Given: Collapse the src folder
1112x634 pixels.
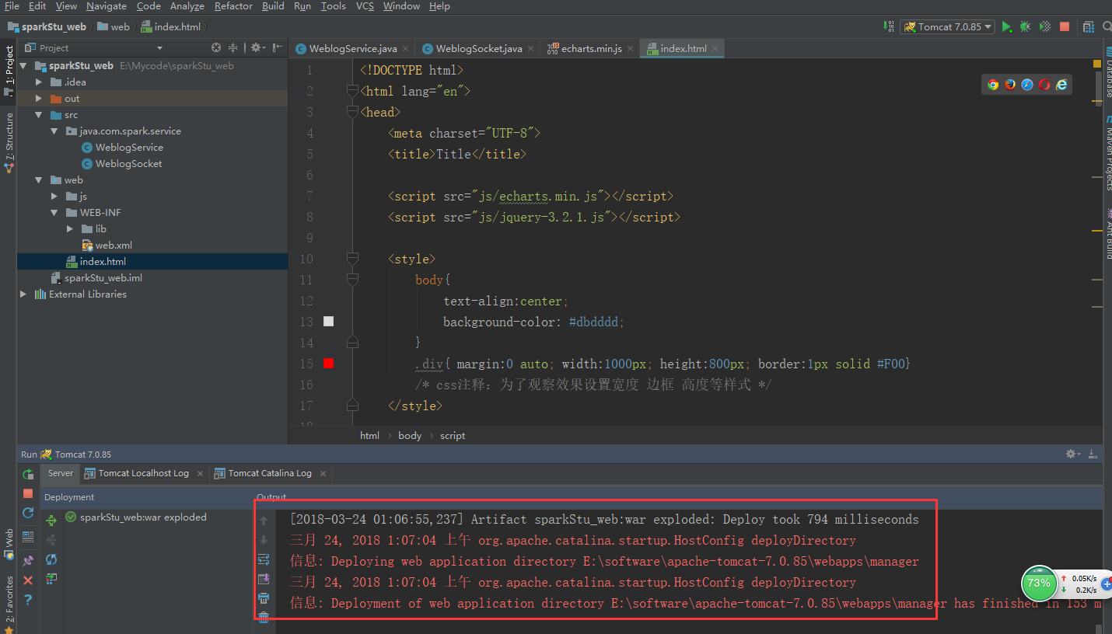Looking at the screenshot, I should (x=39, y=115).
